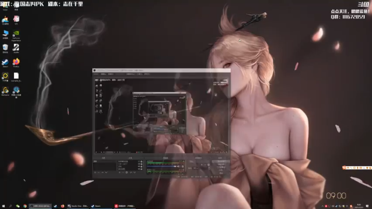Select the scene entry in OBS Scenes list

coord(105,161)
